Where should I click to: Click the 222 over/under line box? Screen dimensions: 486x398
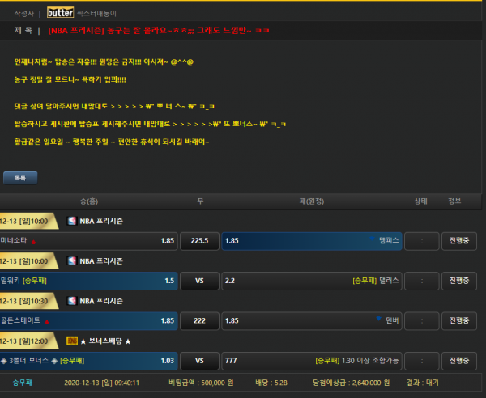199,321
